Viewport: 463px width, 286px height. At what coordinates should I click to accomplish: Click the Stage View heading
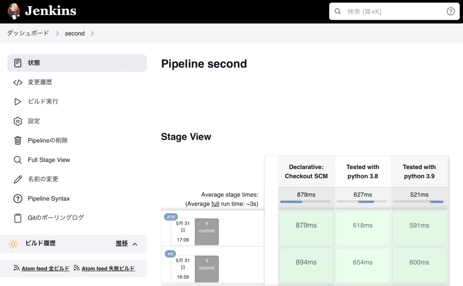186,137
